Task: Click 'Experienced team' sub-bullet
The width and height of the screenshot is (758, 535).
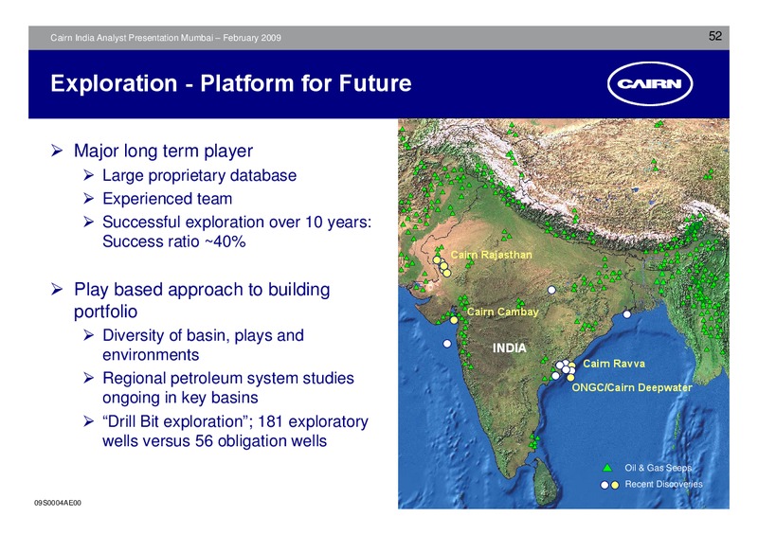Action: (168, 199)
